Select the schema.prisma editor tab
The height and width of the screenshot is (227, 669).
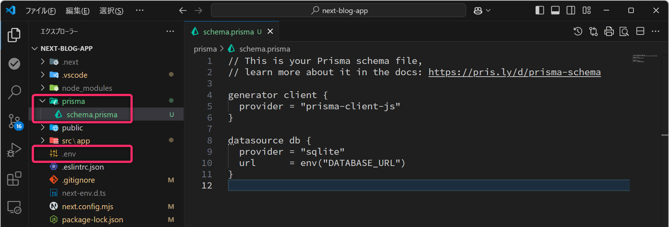click(228, 32)
